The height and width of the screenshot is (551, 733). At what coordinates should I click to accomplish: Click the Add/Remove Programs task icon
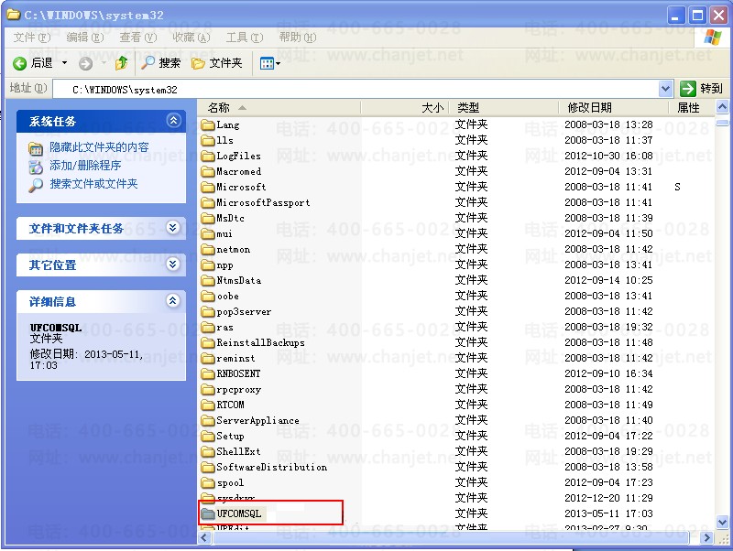(x=36, y=167)
